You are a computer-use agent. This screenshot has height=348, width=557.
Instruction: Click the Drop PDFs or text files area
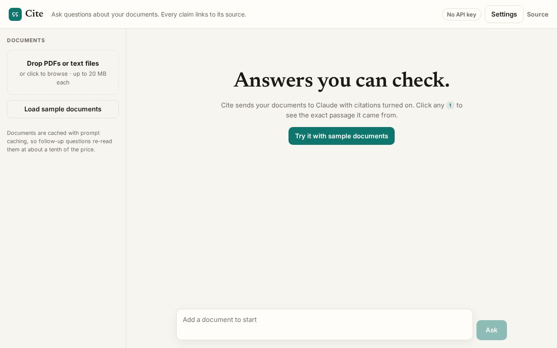tap(63, 73)
